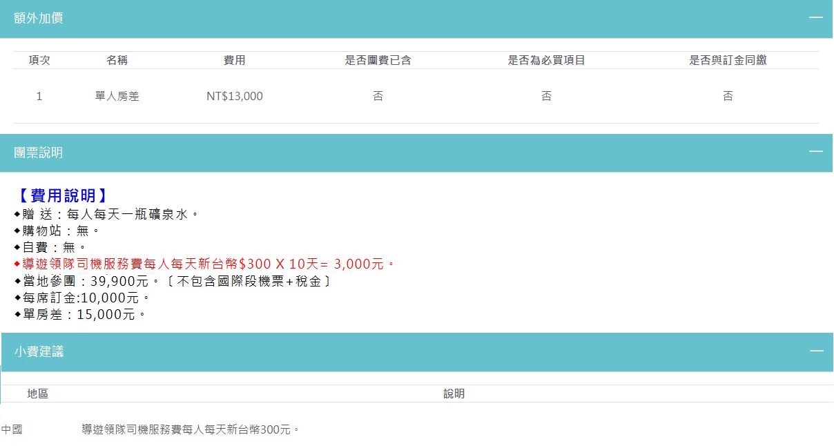Click the 小費建議 section header title
The width and height of the screenshot is (834, 446).
click(39, 351)
